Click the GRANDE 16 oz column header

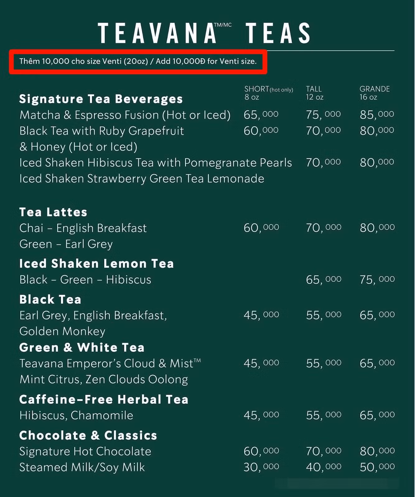(374, 93)
